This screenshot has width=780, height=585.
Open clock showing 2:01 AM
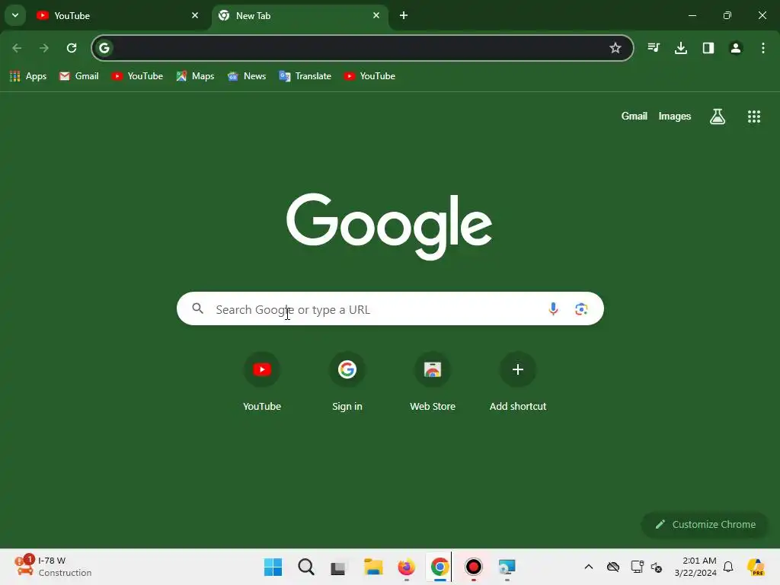pos(695,567)
